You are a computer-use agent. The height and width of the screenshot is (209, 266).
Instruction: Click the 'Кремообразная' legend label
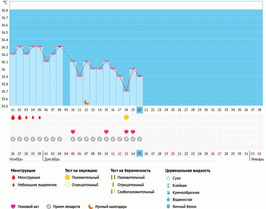(x=186, y=192)
